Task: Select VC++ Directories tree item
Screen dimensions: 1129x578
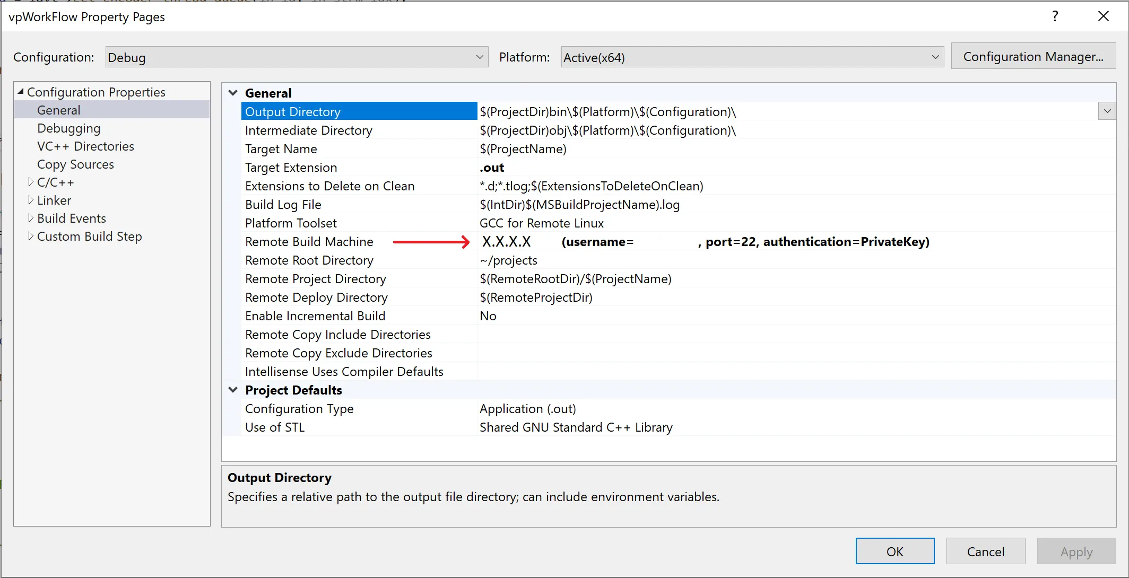Action: point(85,146)
